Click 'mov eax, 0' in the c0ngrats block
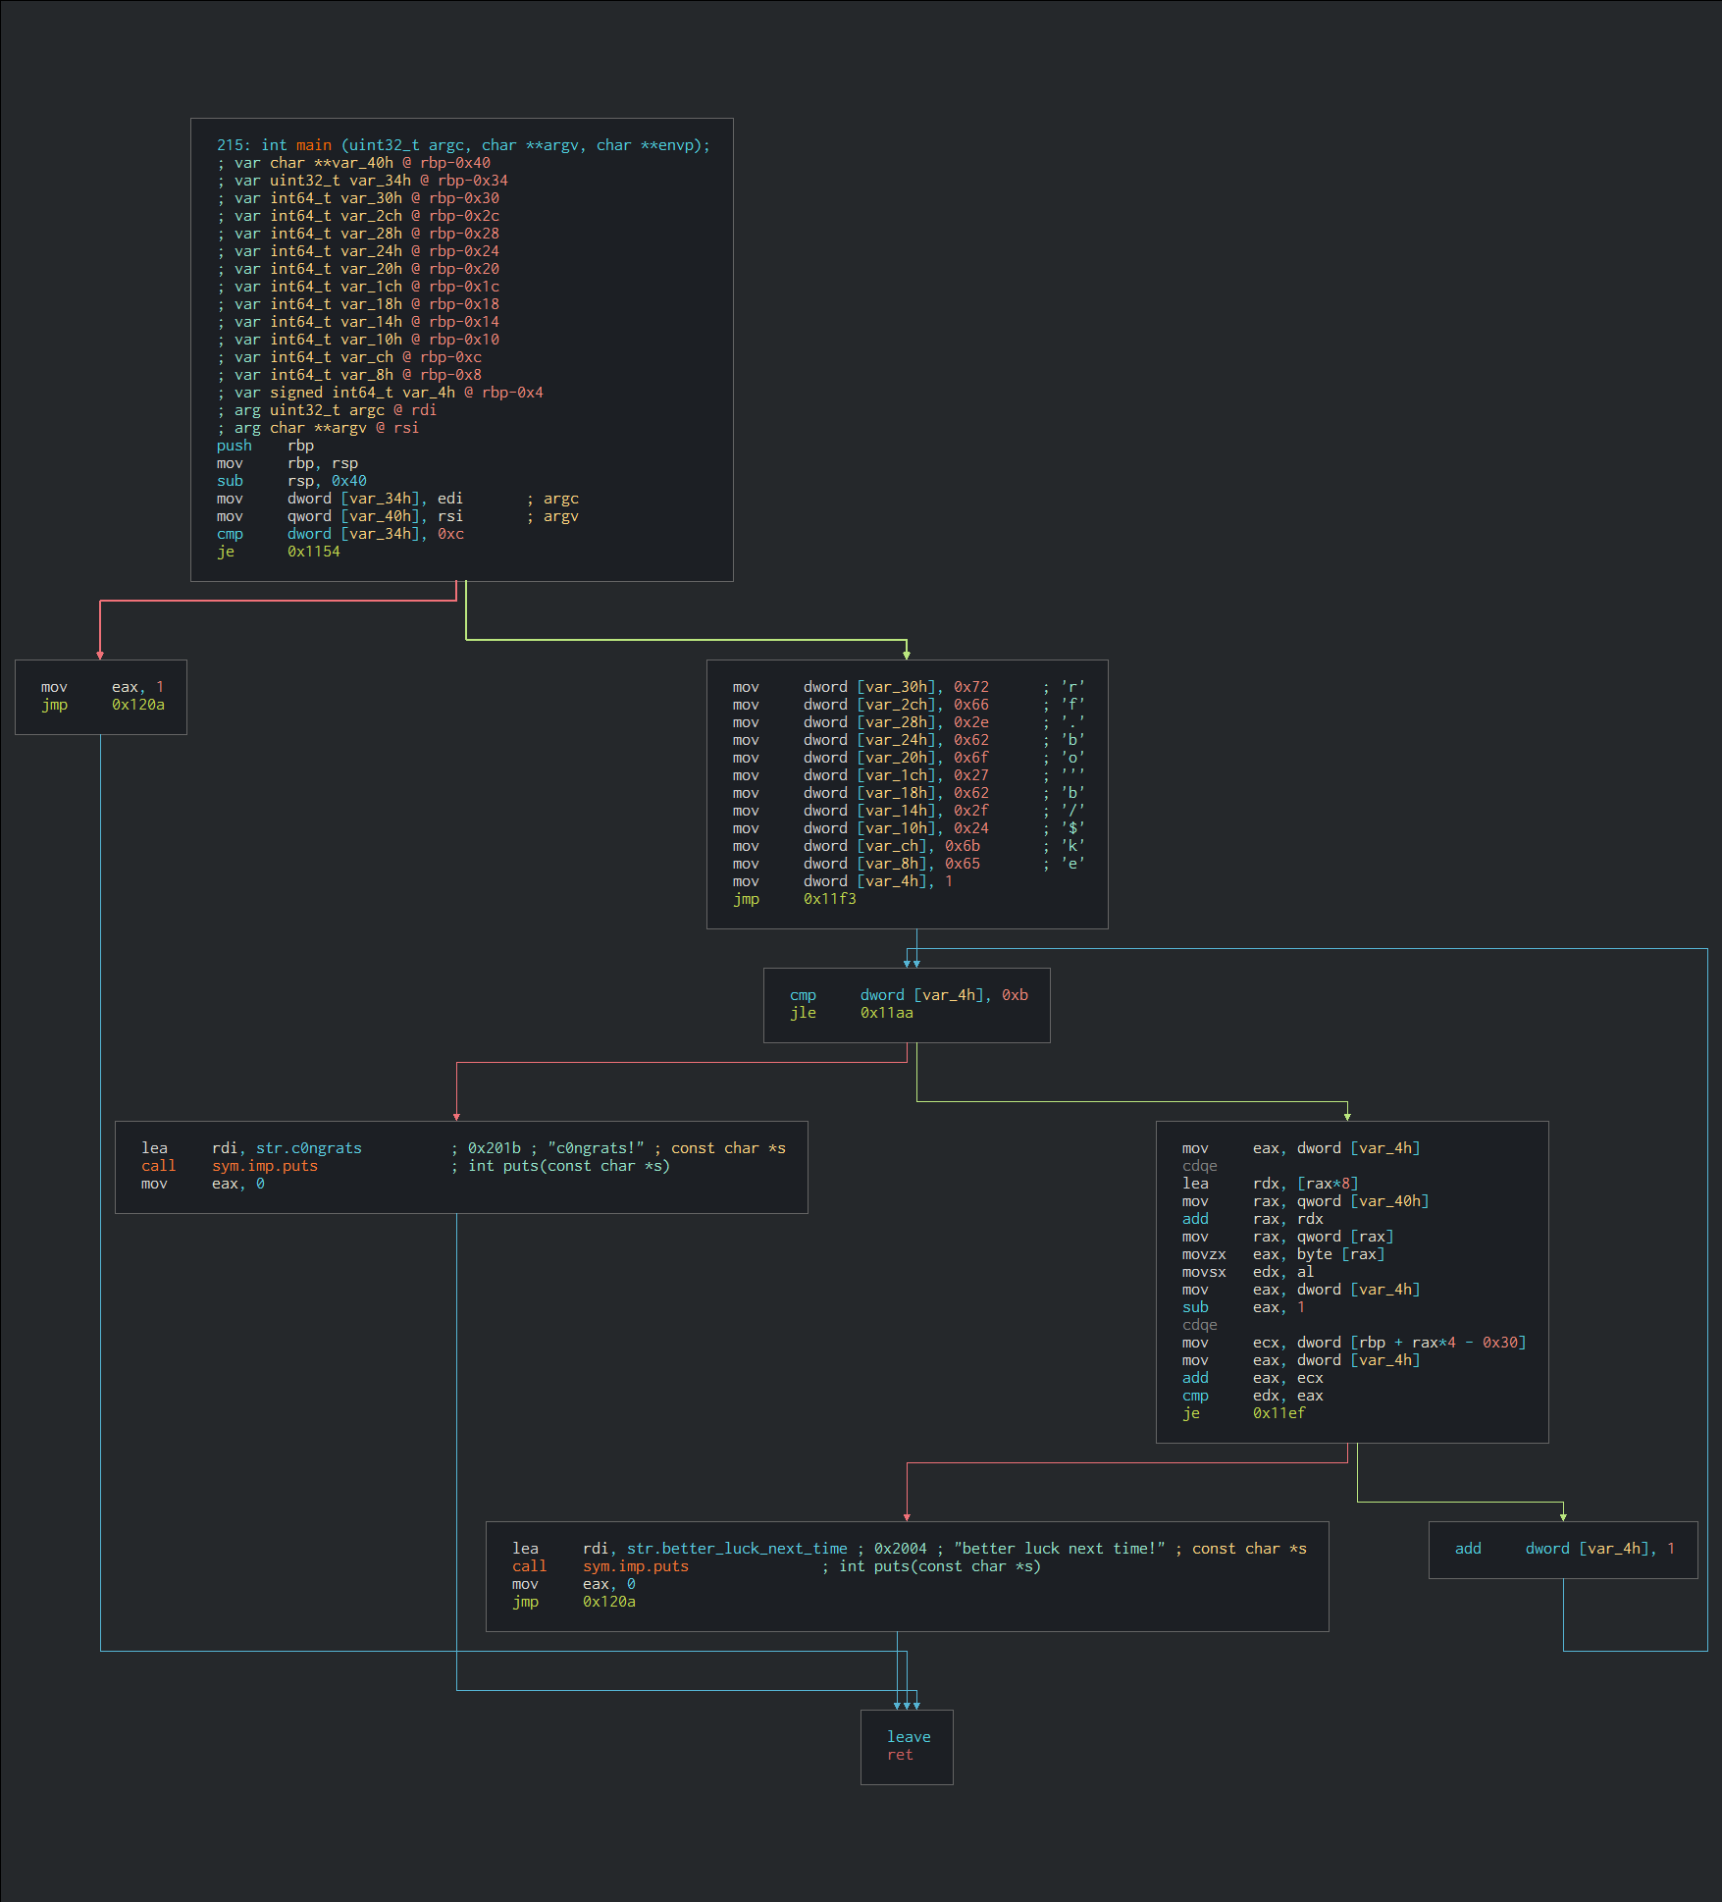1722x1902 pixels. tap(203, 1184)
